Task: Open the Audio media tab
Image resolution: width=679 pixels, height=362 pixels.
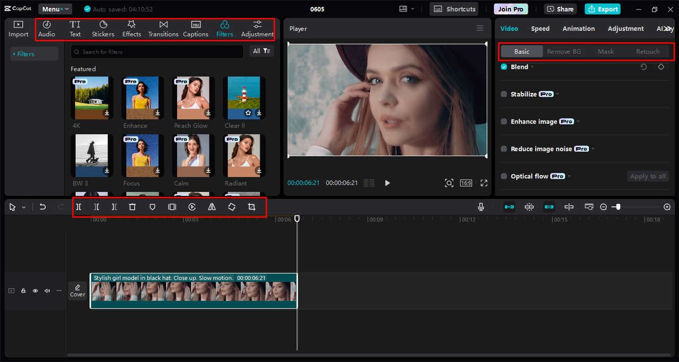Action: [x=47, y=29]
